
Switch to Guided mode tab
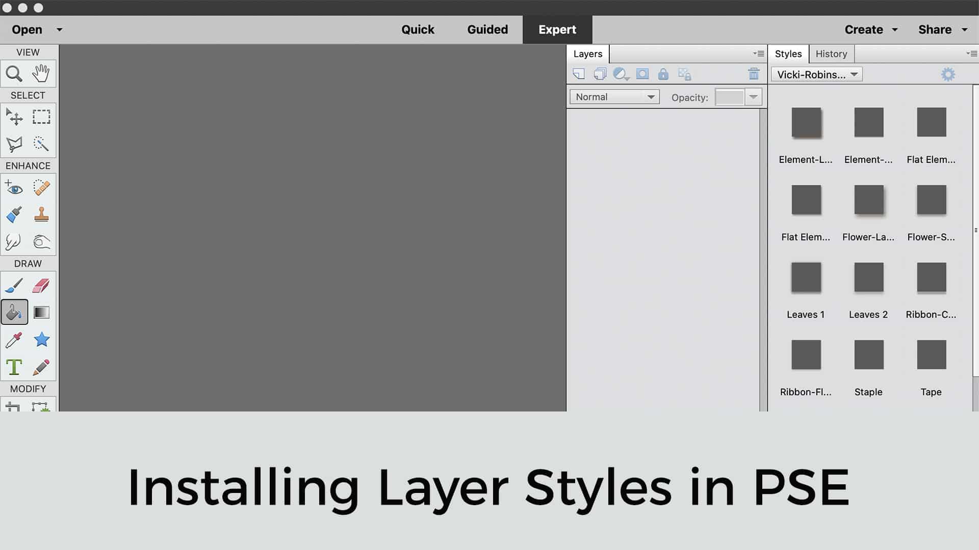[487, 30]
